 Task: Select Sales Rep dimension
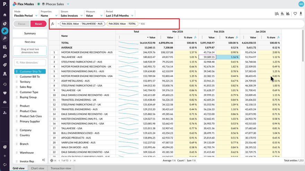[x=26, y=87]
